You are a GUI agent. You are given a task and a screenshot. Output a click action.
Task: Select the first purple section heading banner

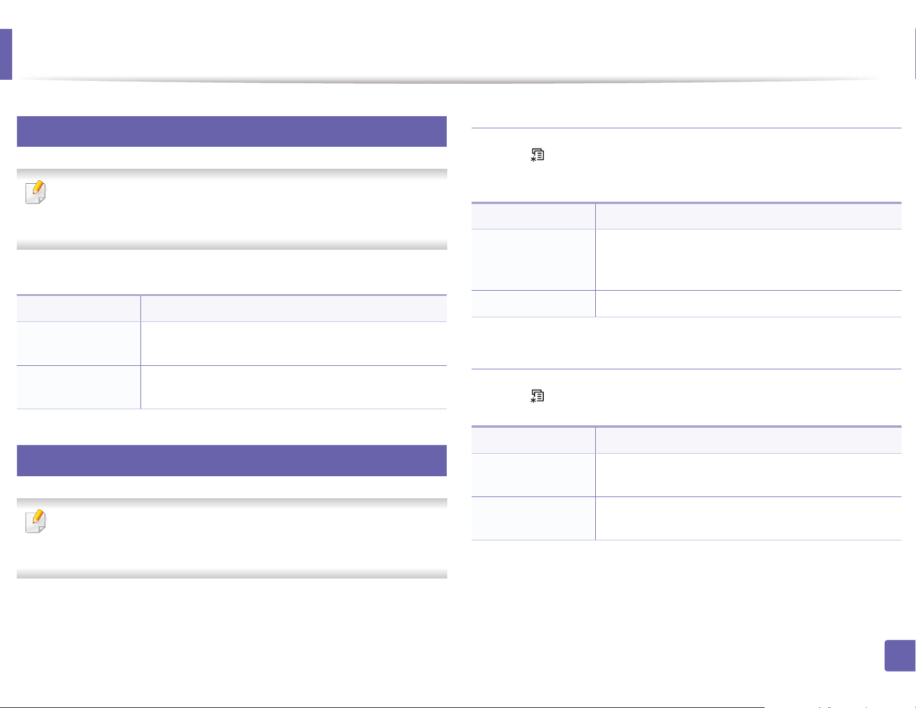(x=232, y=131)
